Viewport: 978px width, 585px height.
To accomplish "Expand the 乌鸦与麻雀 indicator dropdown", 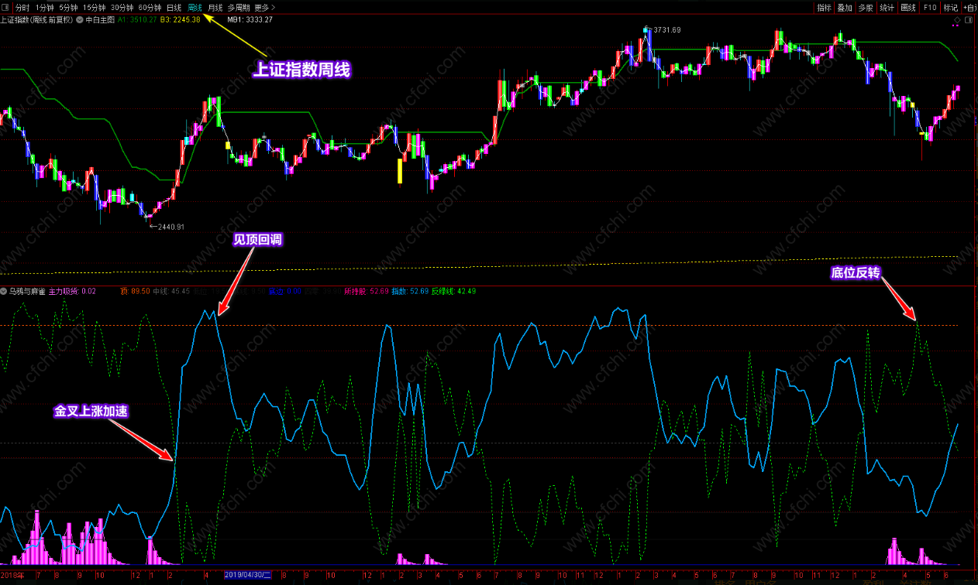I will click(x=5, y=292).
